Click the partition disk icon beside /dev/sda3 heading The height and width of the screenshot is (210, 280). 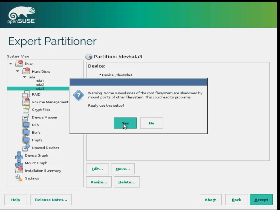click(x=89, y=57)
